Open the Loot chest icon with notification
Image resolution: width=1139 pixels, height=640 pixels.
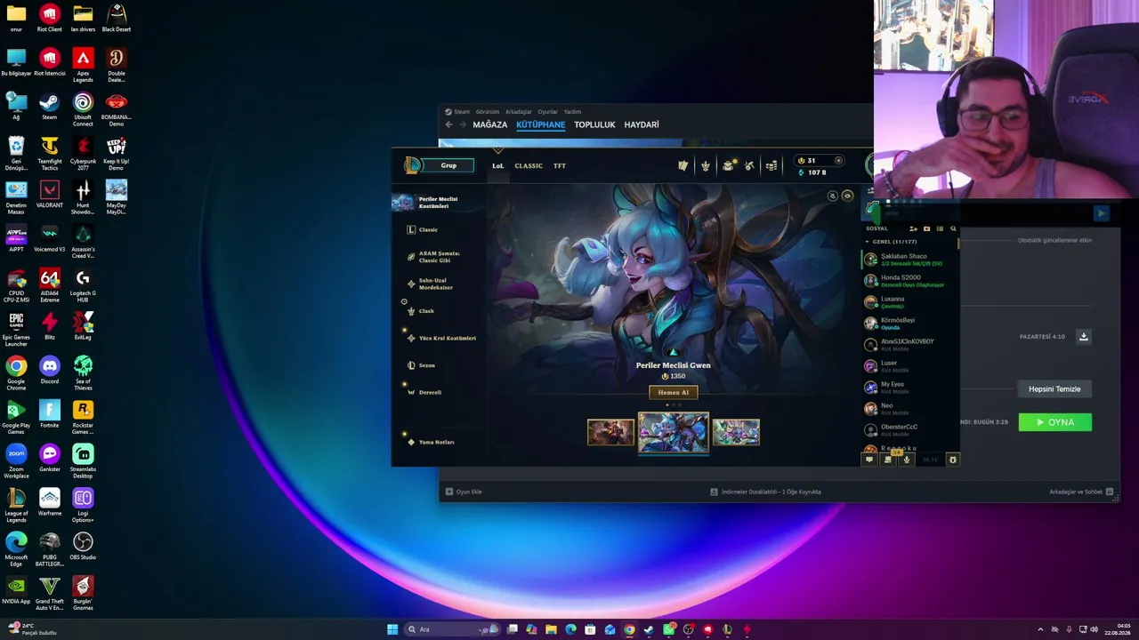(x=729, y=165)
